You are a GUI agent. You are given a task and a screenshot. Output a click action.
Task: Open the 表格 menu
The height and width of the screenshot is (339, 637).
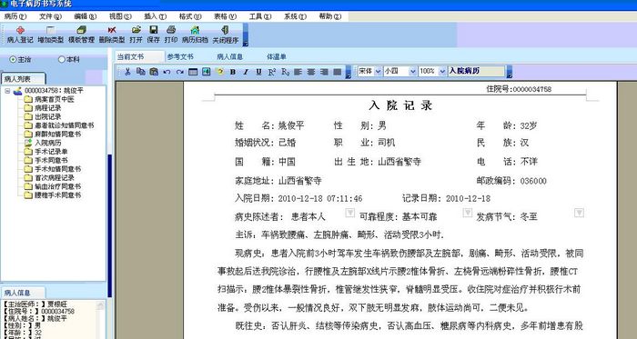(x=225, y=16)
